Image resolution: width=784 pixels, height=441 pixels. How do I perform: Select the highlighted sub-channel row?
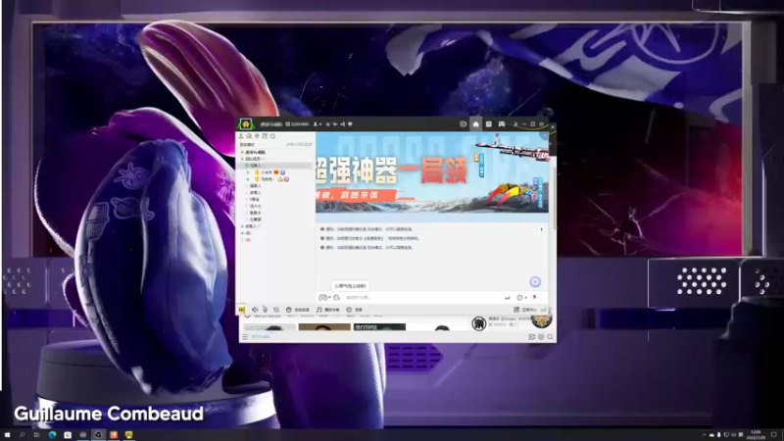pyautogui.click(x=275, y=166)
